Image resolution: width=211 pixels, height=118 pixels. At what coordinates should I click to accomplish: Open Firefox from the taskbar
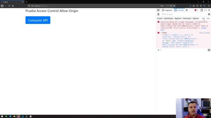point(18,116)
